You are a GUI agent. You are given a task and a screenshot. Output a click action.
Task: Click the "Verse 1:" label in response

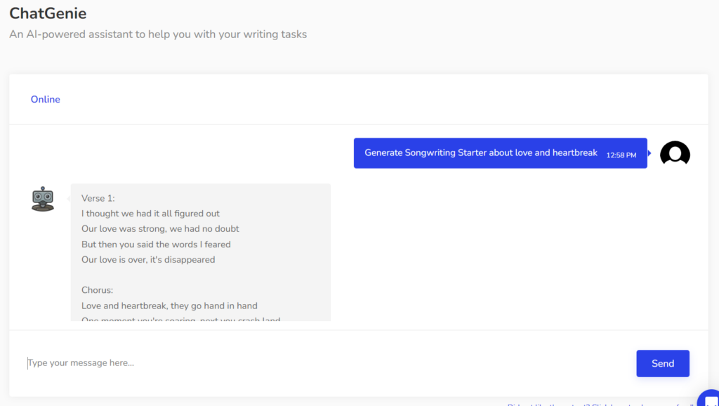click(98, 198)
